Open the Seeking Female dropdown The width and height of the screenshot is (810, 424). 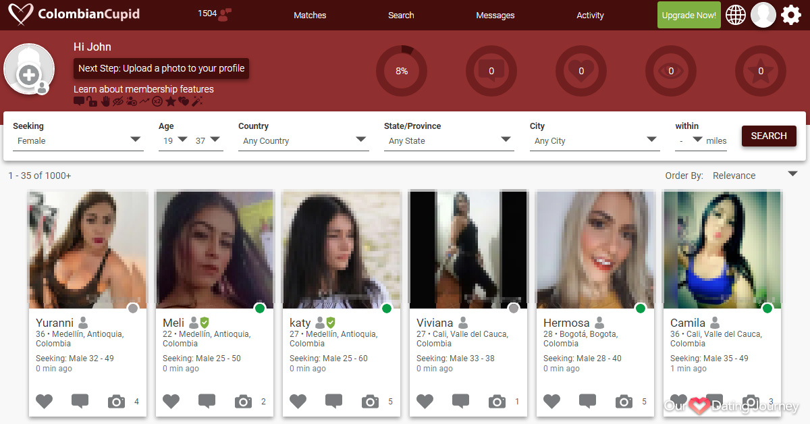[78, 140]
